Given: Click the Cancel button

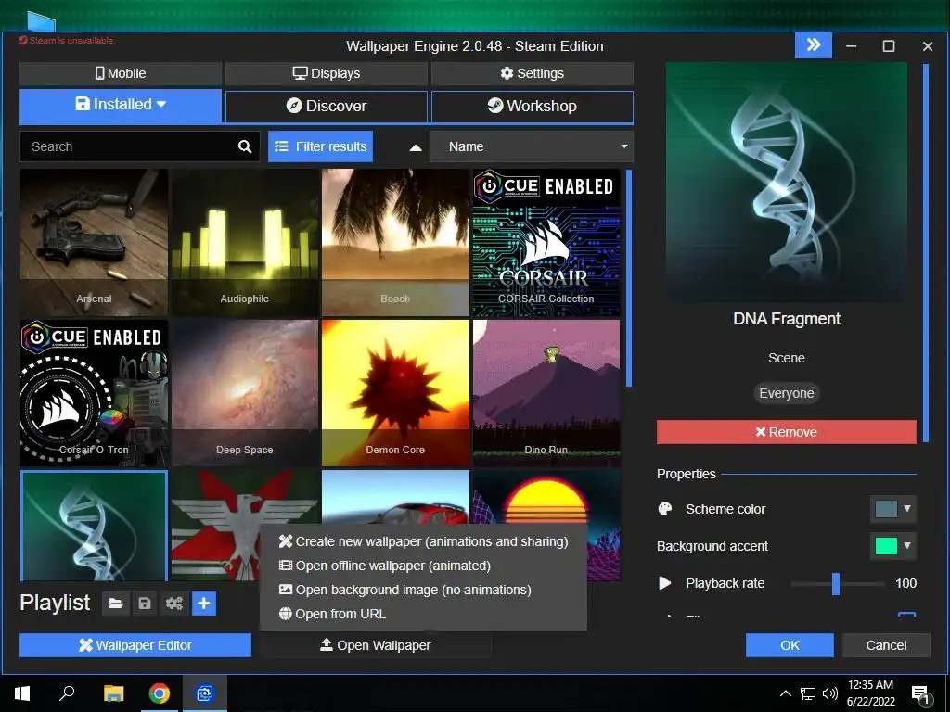Looking at the screenshot, I should (x=886, y=645).
